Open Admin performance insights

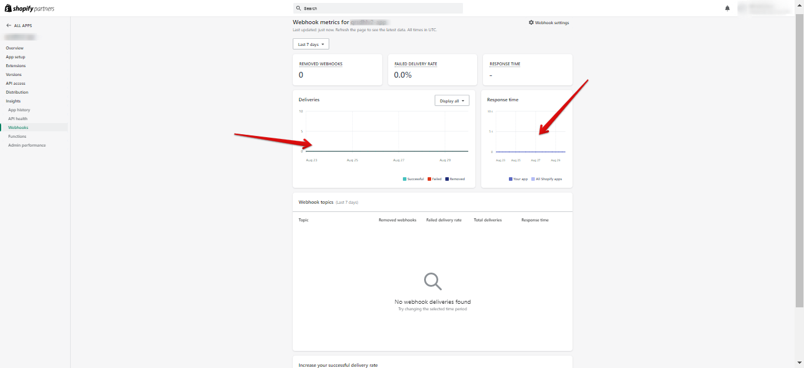click(27, 145)
